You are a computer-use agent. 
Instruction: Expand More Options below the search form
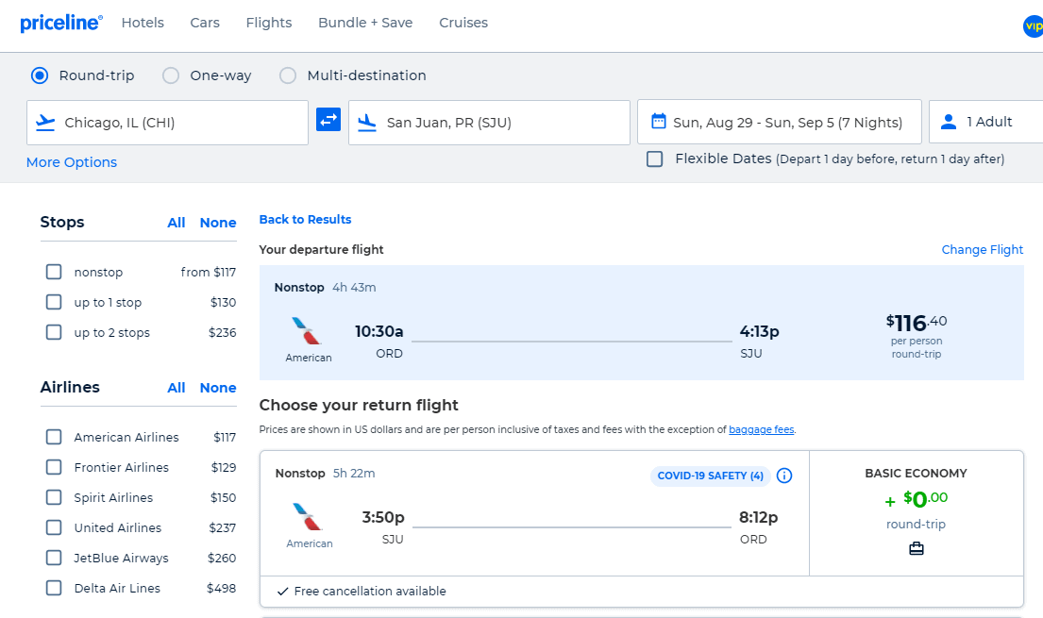pyautogui.click(x=71, y=161)
